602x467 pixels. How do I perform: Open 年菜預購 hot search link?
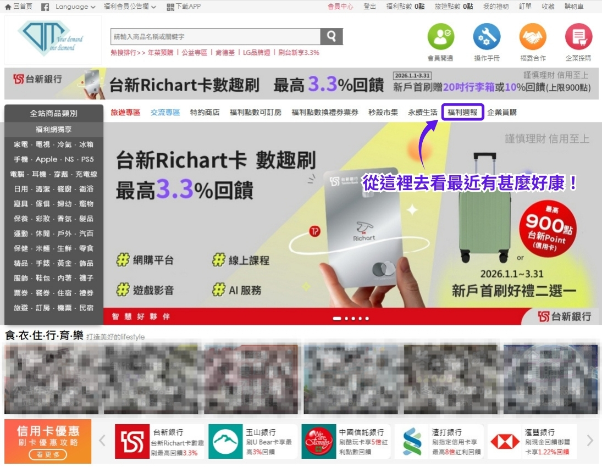tap(160, 53)
